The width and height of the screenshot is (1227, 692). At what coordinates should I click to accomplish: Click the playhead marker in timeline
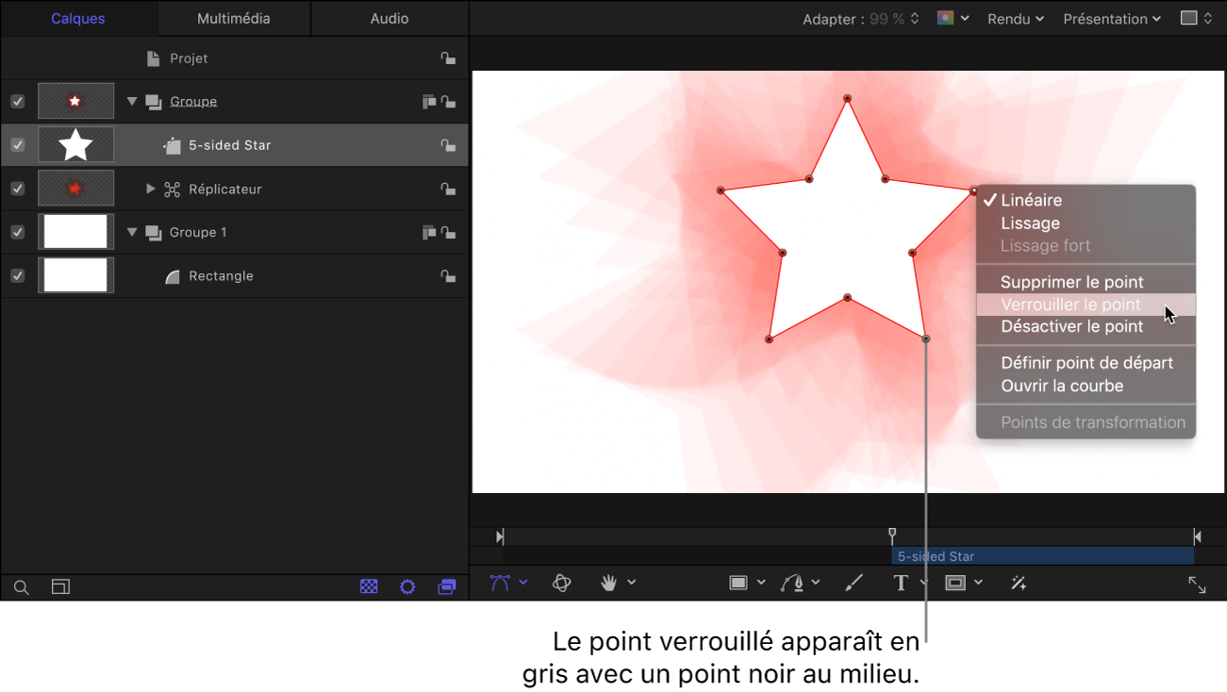(892, 535)
